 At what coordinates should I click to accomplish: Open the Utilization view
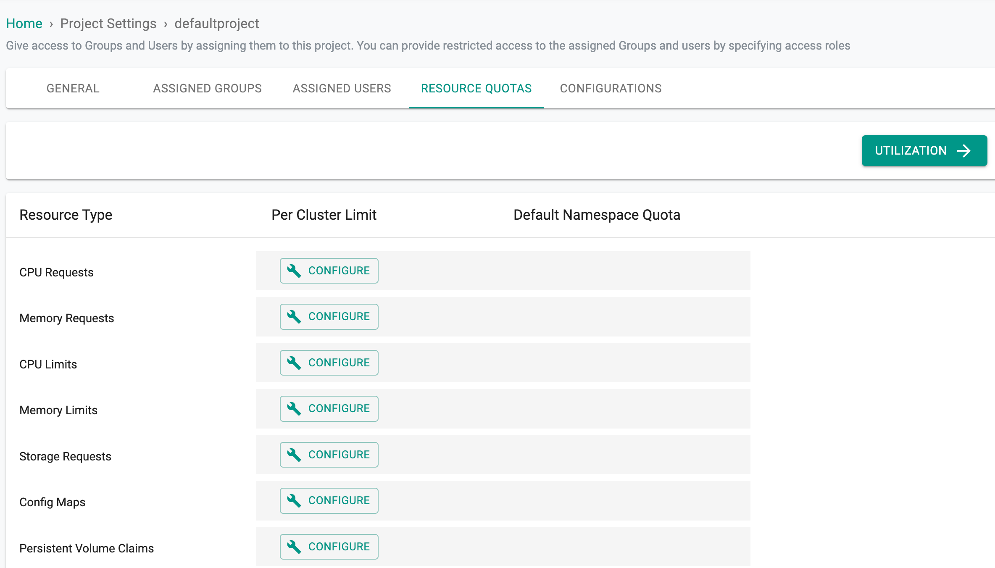tap(924, 150)
